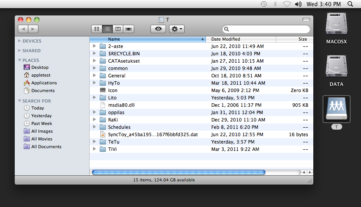This screenshot has width=361, height=207.
Task: Select the 'Yesterday, 5:03 PM' date cell
Action: point(233,98)
